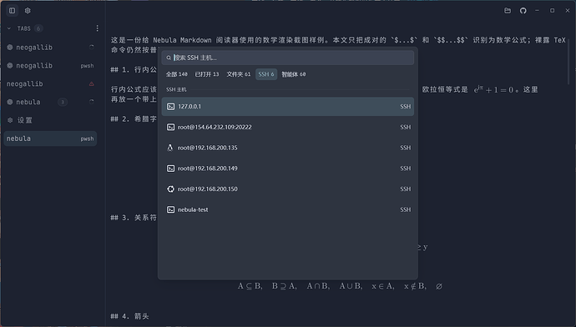This screenshot has height=327, width=576.
Task: Click the terminal icon for root@192.168.200.149
Action: (x=170, y=168)
